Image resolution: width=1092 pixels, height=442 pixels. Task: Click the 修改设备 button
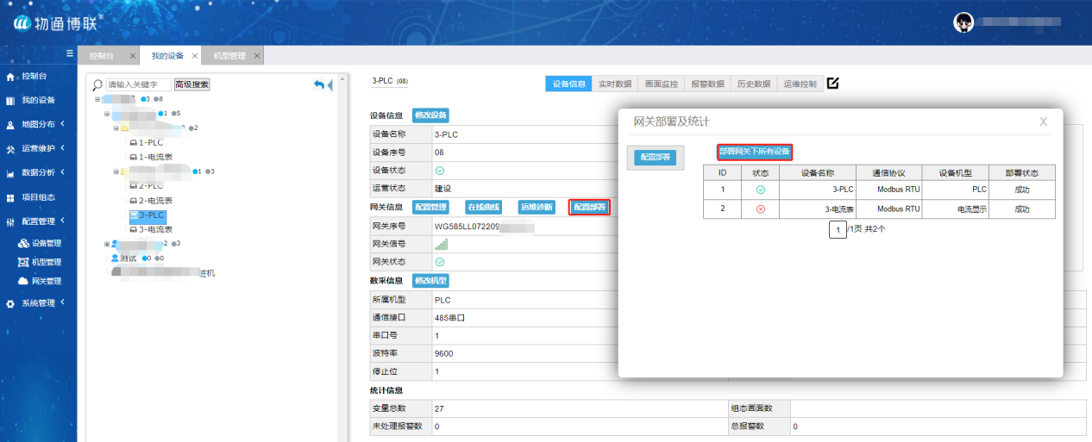click(430, 115)
